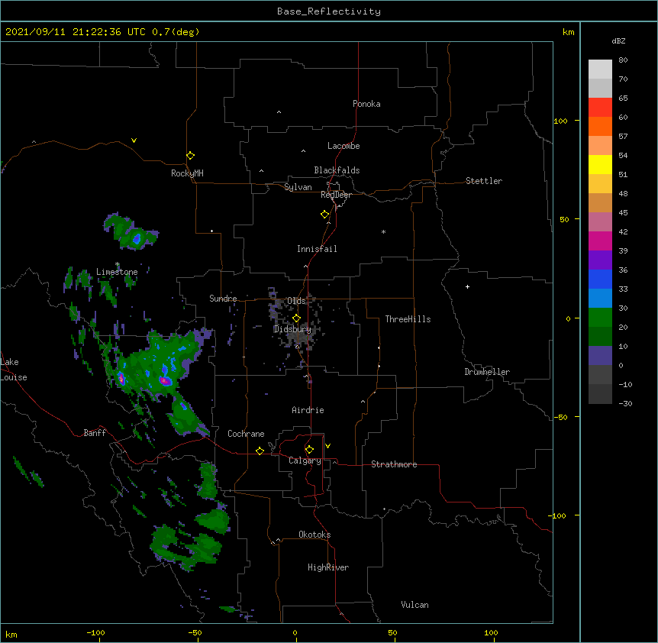Click the -30 value in the dBZ legend

(x=625, y=403)
